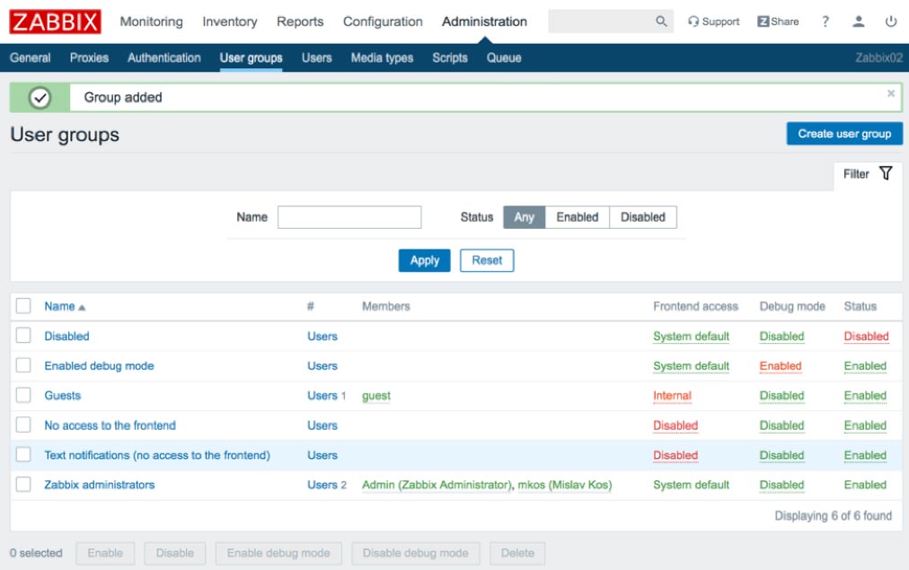Viewport: 909px width, 570px height.
Task: Click the Disable debug mode footer button
Action: [415, 553]
